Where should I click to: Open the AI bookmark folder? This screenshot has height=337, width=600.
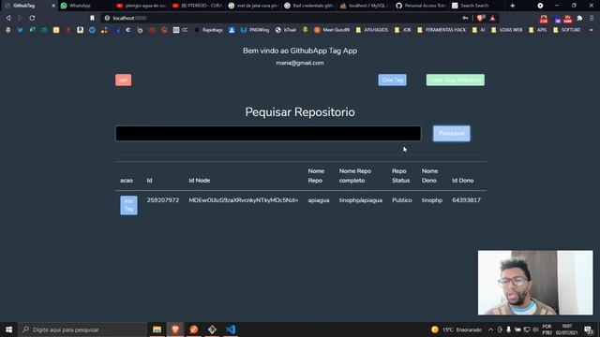pos(479,30)
